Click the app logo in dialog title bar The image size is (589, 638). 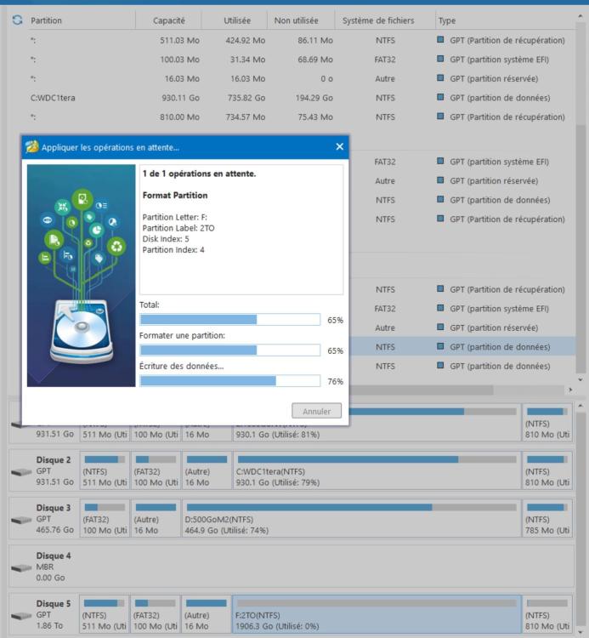[x=31, y=146]
